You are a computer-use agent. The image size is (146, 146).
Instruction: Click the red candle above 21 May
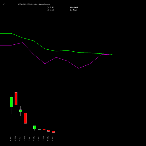pyautogui.click(x=53, y=132)
